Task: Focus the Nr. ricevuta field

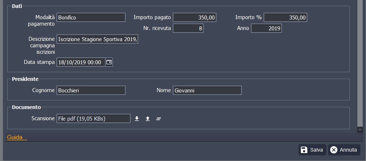Action: coord(188,28)
